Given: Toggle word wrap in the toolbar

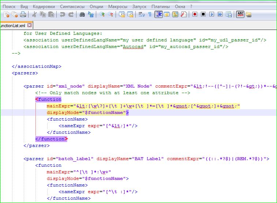Looking at the screenshot, I should coord(142,14).
